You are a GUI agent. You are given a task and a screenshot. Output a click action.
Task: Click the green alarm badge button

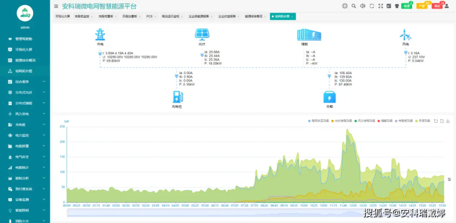pyautogui.click(x=406, y=6)
